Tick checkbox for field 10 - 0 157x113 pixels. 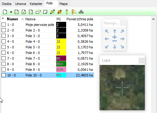4,75
